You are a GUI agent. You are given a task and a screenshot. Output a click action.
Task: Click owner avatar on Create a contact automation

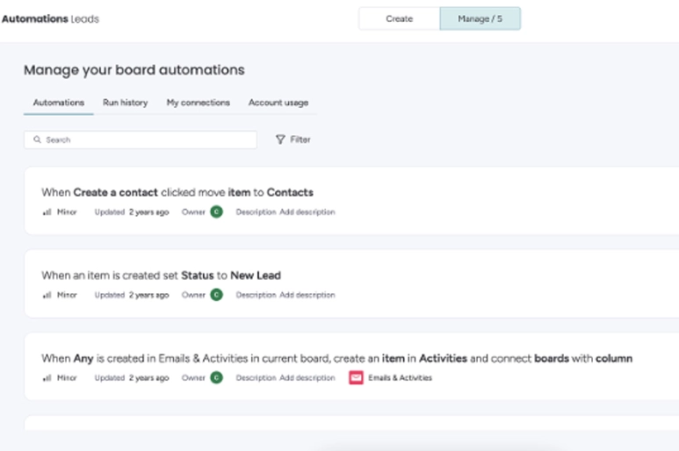click(216, 211)
